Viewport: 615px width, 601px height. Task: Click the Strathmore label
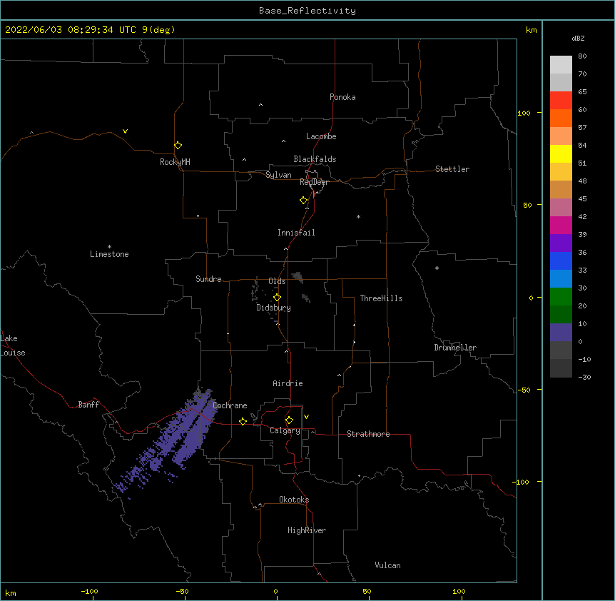coord(368,434)
